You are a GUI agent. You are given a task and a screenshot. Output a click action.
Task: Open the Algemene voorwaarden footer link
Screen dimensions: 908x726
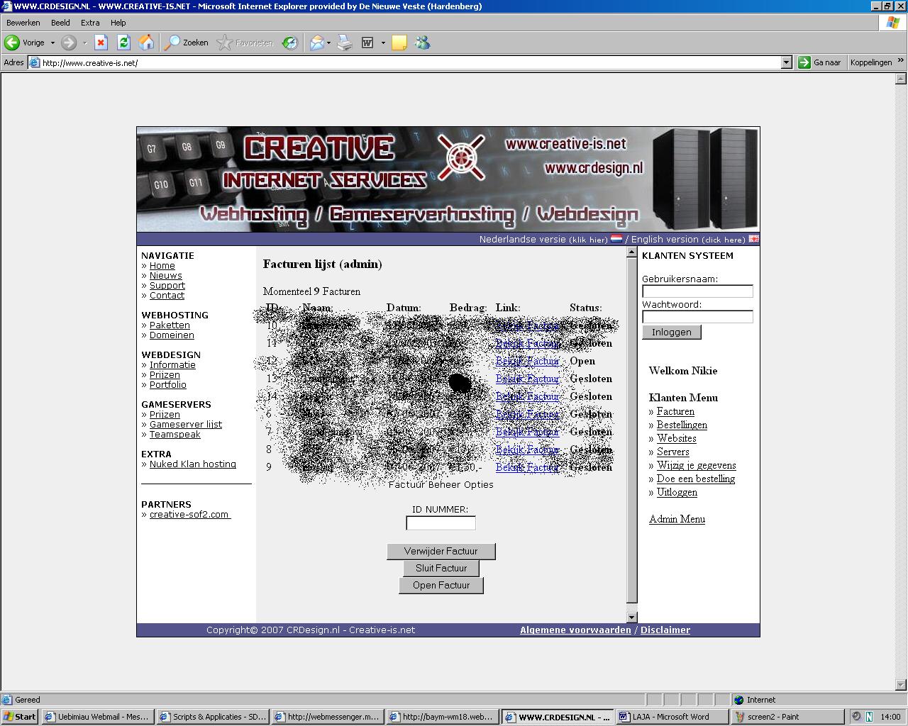tap(575, 630)
